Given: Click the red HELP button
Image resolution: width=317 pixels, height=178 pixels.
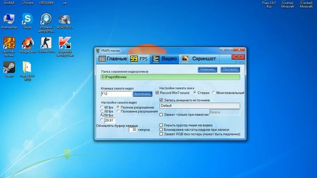Looking at the screenshot, I should coord(238,57).
